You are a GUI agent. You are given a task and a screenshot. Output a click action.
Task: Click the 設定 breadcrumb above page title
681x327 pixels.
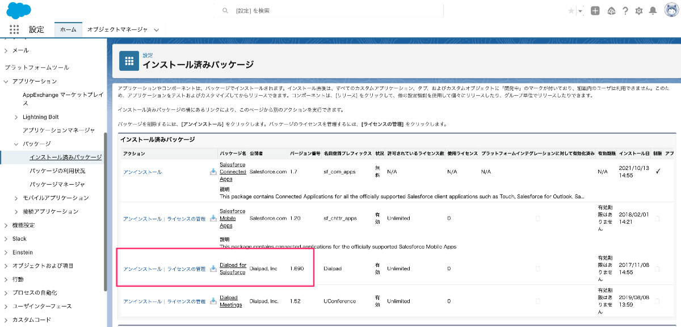[x=148, y=55]
